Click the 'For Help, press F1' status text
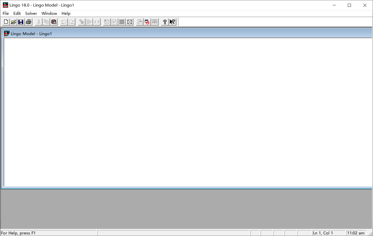The width and height of the screenshot is (373, 236). click(18, 233)
